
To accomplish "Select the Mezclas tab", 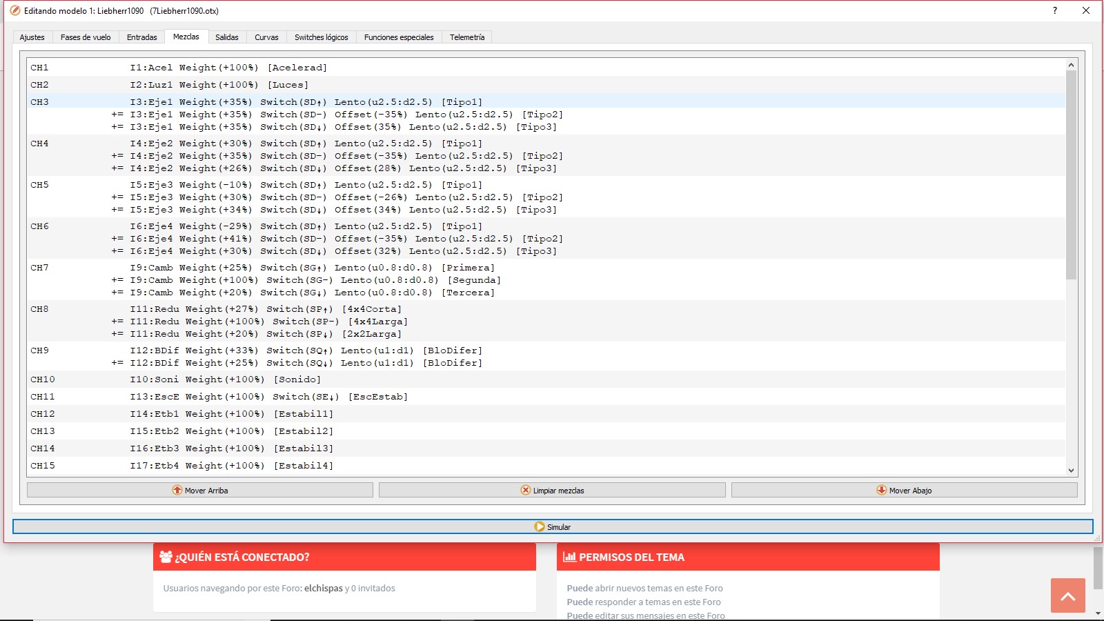I will click(x=186, y=37).
